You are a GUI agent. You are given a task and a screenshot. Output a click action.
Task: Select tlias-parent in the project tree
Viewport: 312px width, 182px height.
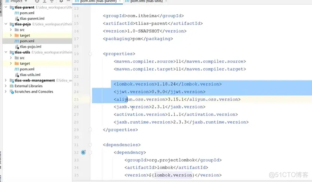(x=25, y=7)
